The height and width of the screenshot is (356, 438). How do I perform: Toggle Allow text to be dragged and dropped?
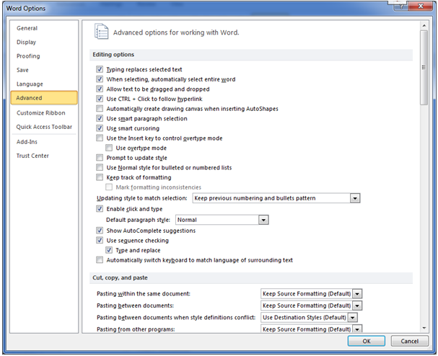[100, 89]
